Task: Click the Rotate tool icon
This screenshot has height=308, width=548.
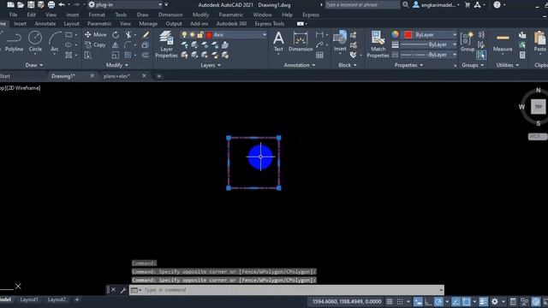Action: click(x=116, y=35)
